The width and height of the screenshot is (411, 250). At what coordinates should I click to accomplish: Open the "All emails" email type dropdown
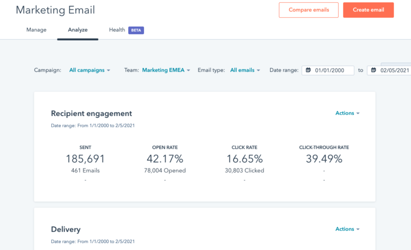click(x=242, y=70)
